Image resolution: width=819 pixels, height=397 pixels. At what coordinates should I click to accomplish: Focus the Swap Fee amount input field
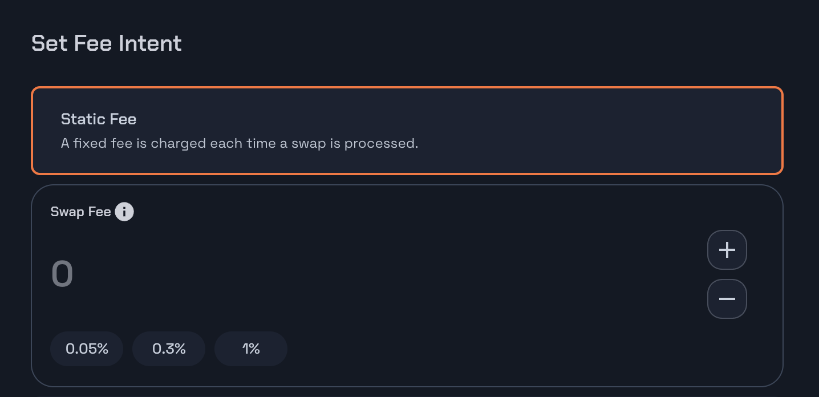(x=371, y=274)
